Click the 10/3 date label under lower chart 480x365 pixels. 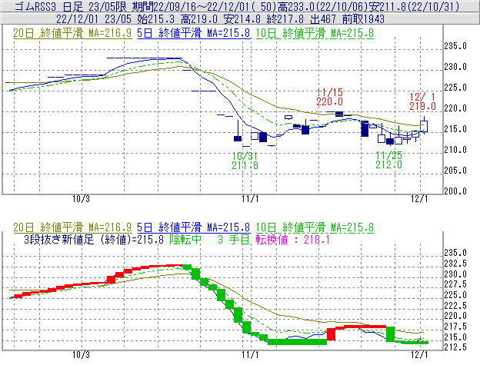point(81,354)
